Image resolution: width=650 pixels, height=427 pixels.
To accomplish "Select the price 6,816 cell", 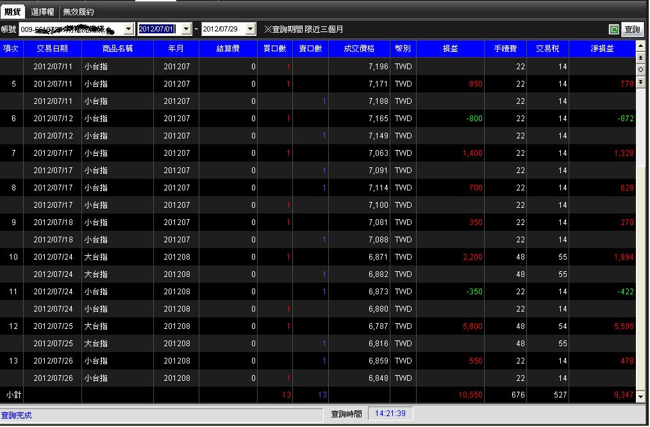I will click(x=378, y=344).
